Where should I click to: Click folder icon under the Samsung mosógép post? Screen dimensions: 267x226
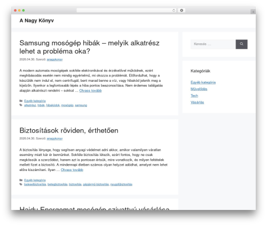21,101
